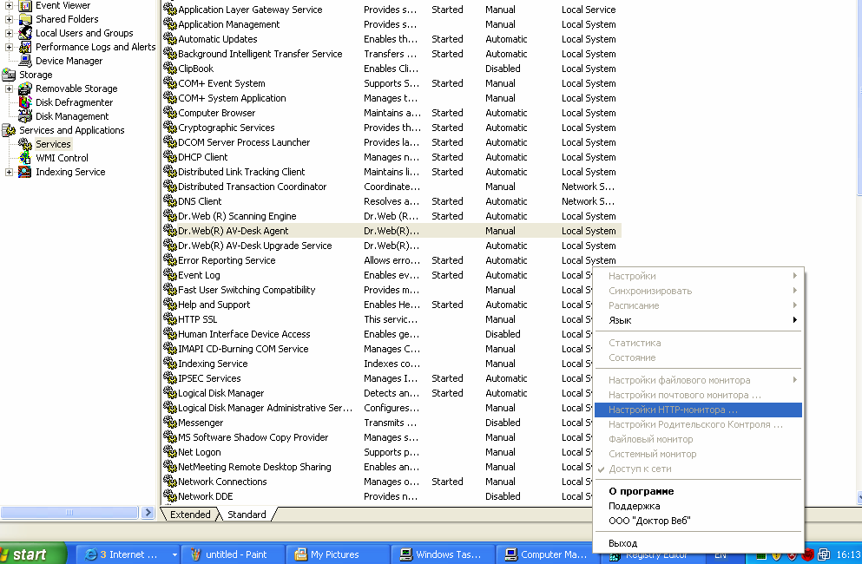Image resolution: width=862 pixels, height=564 pixels.
Task: Switch to the Extended tab
Action: pyautogui.click(x=190, y=514)
